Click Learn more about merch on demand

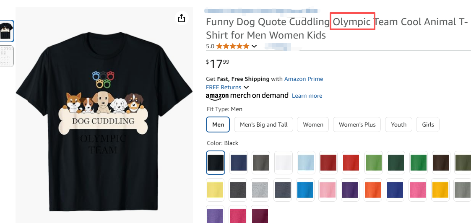pyautogui.click(x=307, y=96)
